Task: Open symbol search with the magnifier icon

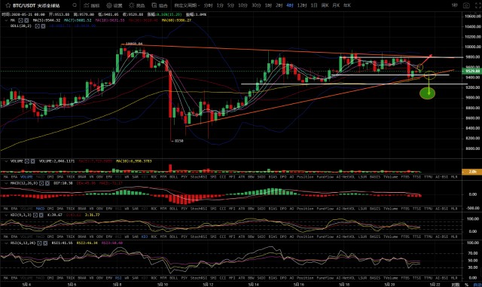Action: click(75, 5)
